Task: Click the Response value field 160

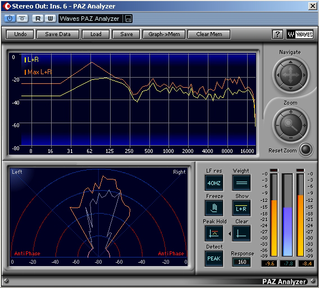Action: pos(241,262)
